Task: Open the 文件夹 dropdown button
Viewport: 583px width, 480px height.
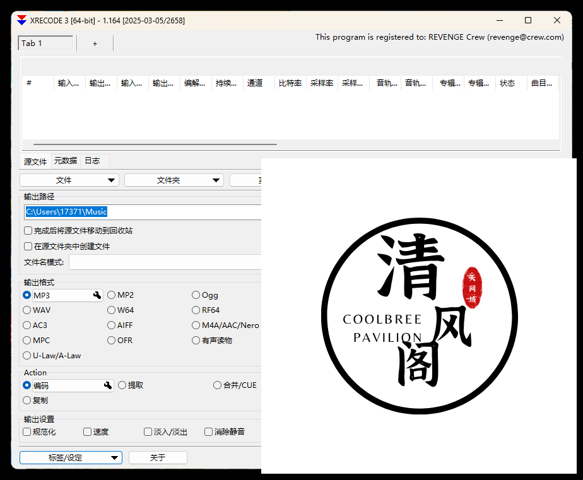Action: [x=174, y=180]
